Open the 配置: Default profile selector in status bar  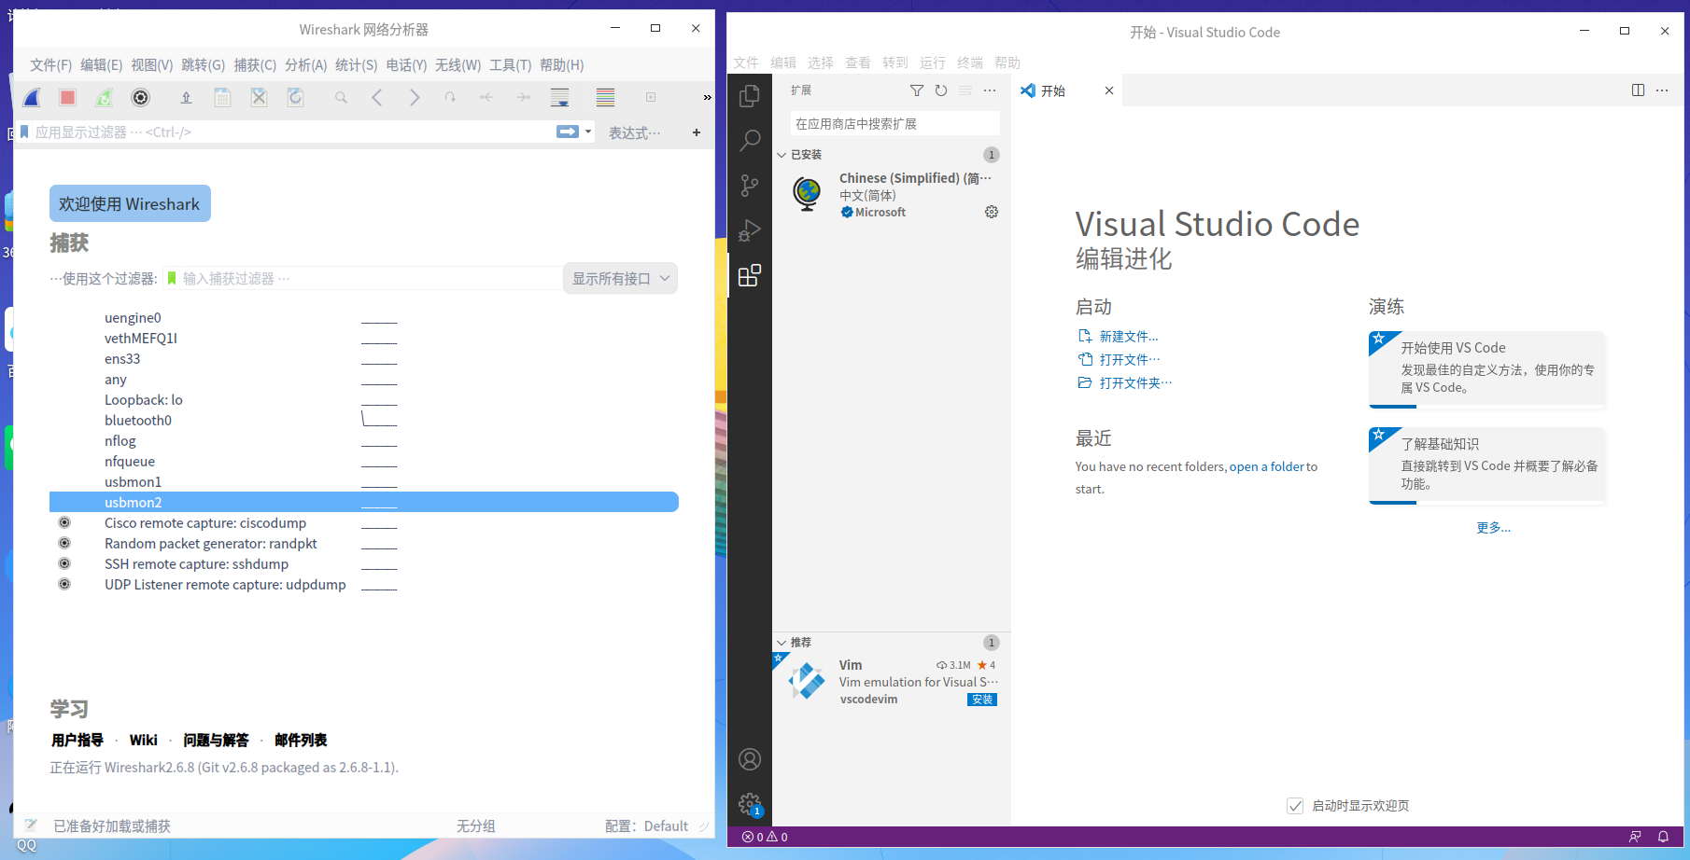[646, 825]
